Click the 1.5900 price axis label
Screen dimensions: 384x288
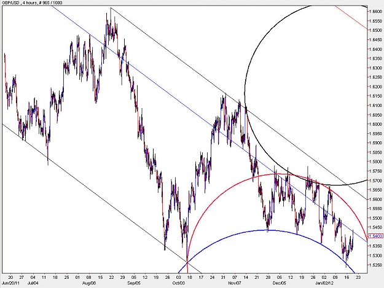(x=376, y=143)
